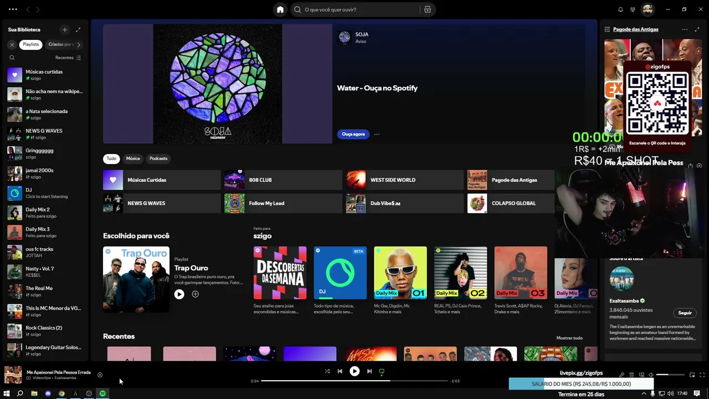Skip to the next track
This screenshot has height=399, width=709.
369,371
